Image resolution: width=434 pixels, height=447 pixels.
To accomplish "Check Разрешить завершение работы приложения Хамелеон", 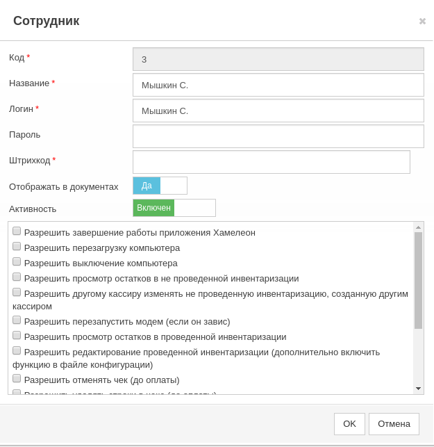I will pos(17,231).
